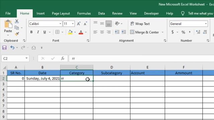
Task: Switch to the Formulas tab
Action: (x=84, y=13)
